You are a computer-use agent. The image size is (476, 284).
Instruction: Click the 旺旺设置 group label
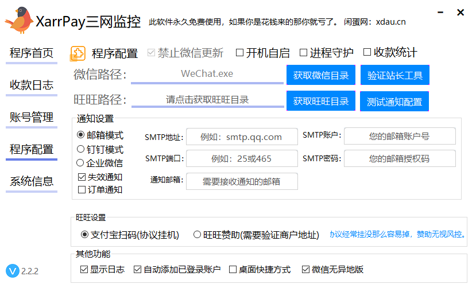pos(91,217)
